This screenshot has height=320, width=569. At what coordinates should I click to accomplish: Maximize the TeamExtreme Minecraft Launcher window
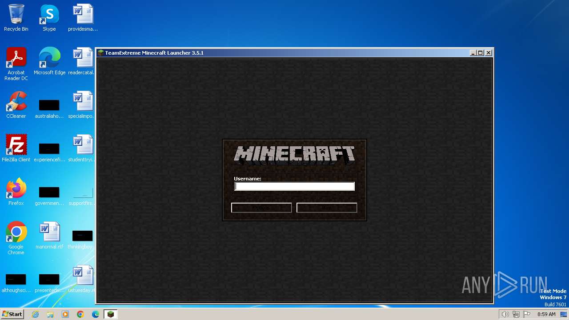(480, 53)
